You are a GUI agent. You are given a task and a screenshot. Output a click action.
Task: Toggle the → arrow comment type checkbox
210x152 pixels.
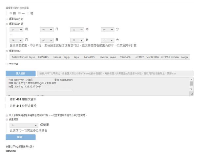coord(20,13)
